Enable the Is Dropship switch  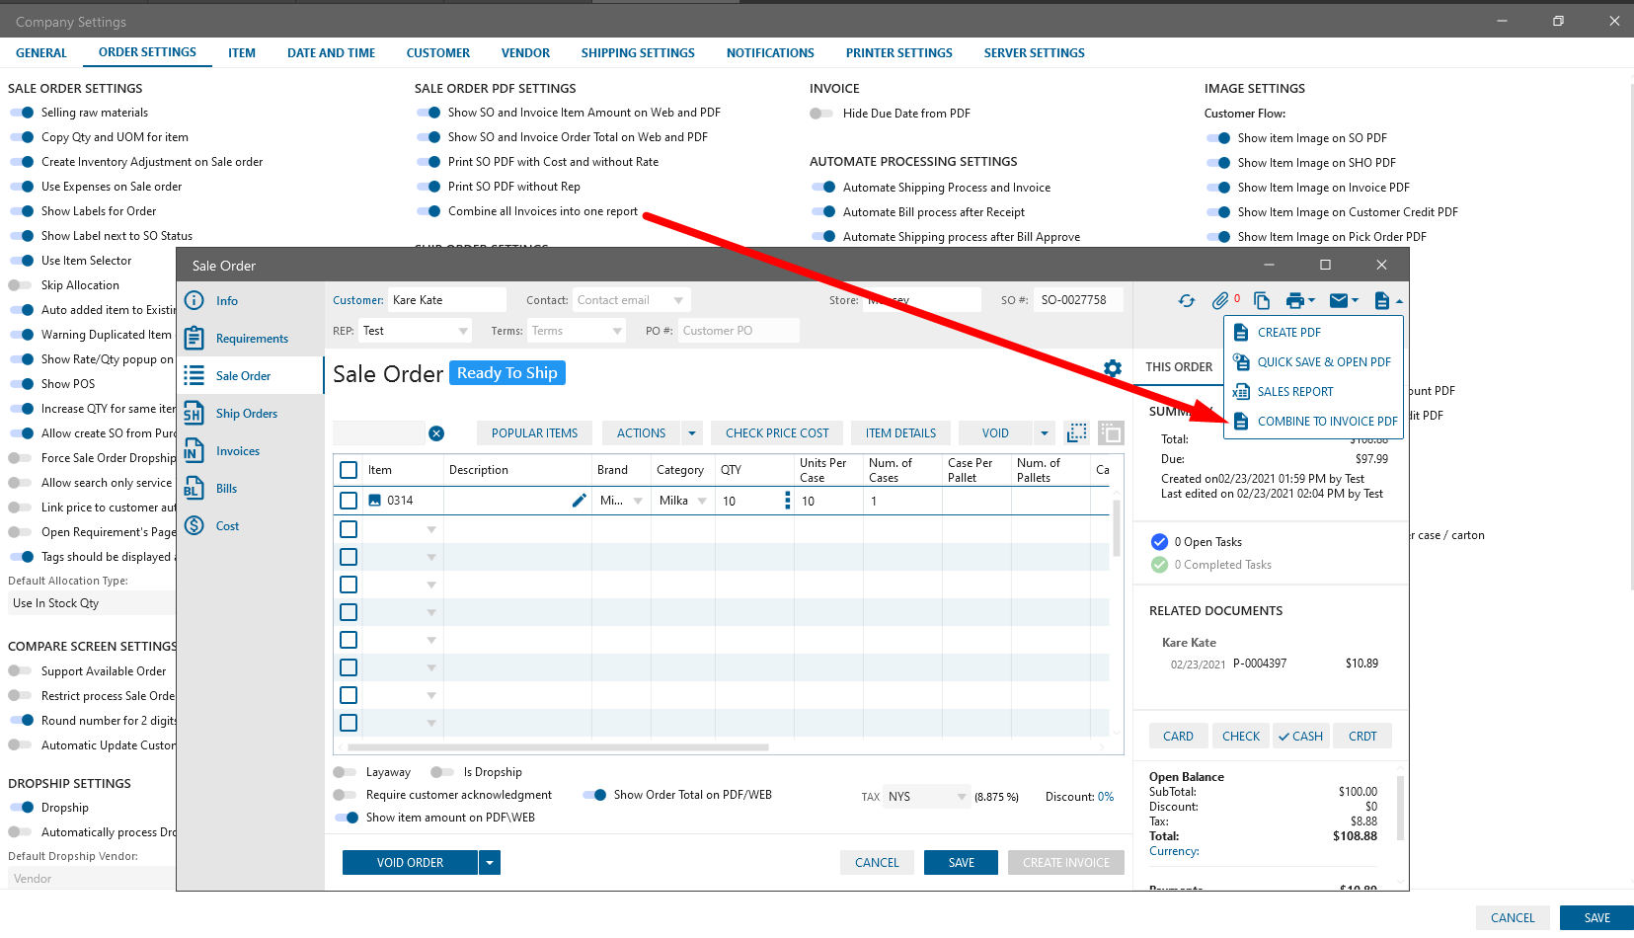point(443,772)
